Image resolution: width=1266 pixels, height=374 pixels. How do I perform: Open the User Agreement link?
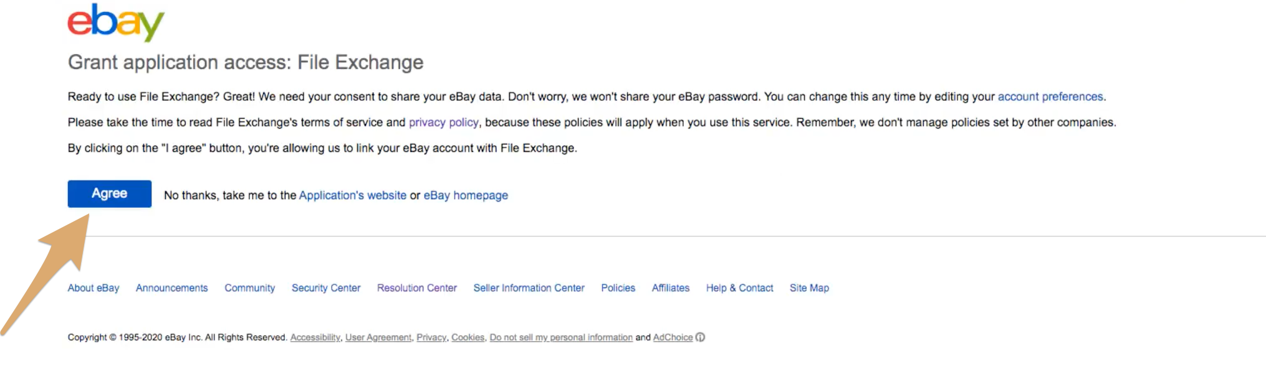[378, 337]
